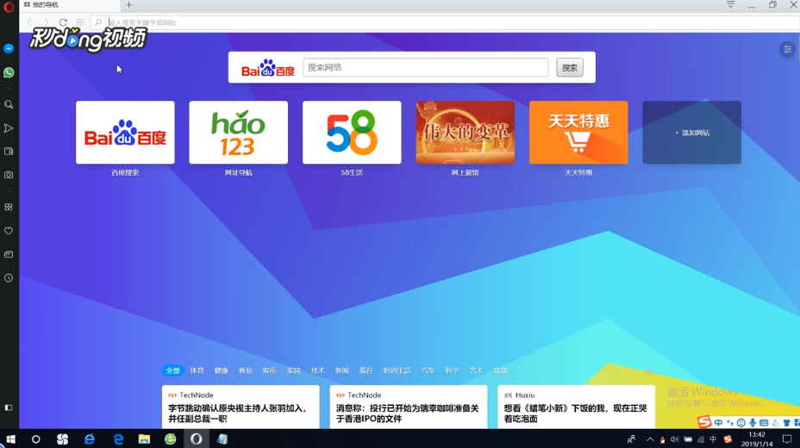
Task: Open the Speed Dial grid icon in the sidebar
Action: tap(9, 207)
